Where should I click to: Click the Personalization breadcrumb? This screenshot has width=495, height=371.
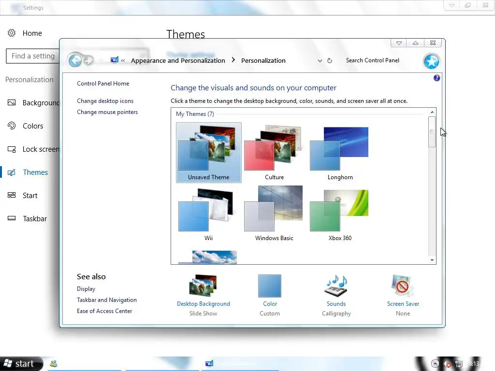(x=263, y=60)
